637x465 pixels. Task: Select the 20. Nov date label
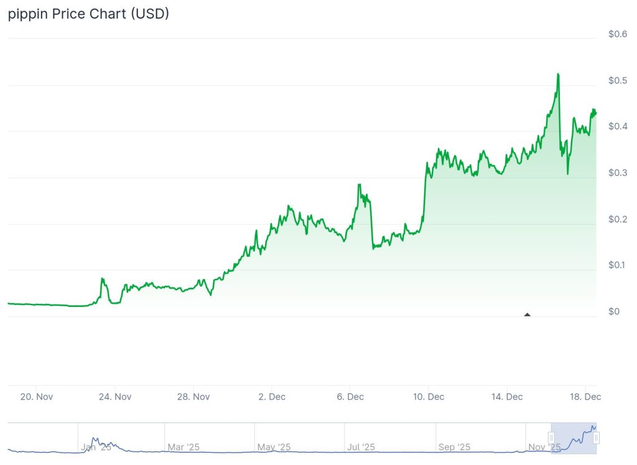(x=36, y=397)
